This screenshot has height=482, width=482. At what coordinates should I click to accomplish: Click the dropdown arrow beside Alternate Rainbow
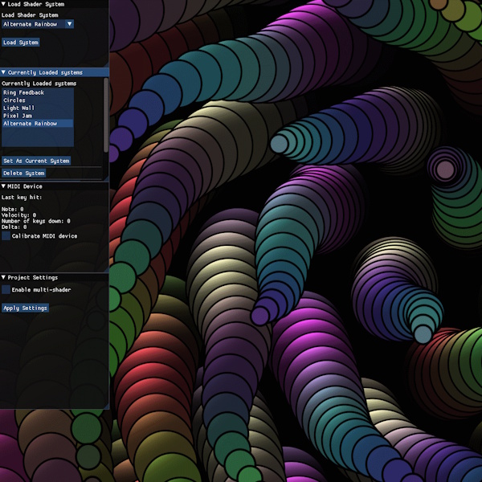pyautogui.click(x=69, y=24)
